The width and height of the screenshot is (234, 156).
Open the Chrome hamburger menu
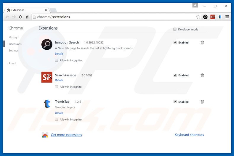pyautogui.click(x=227, y=17)
